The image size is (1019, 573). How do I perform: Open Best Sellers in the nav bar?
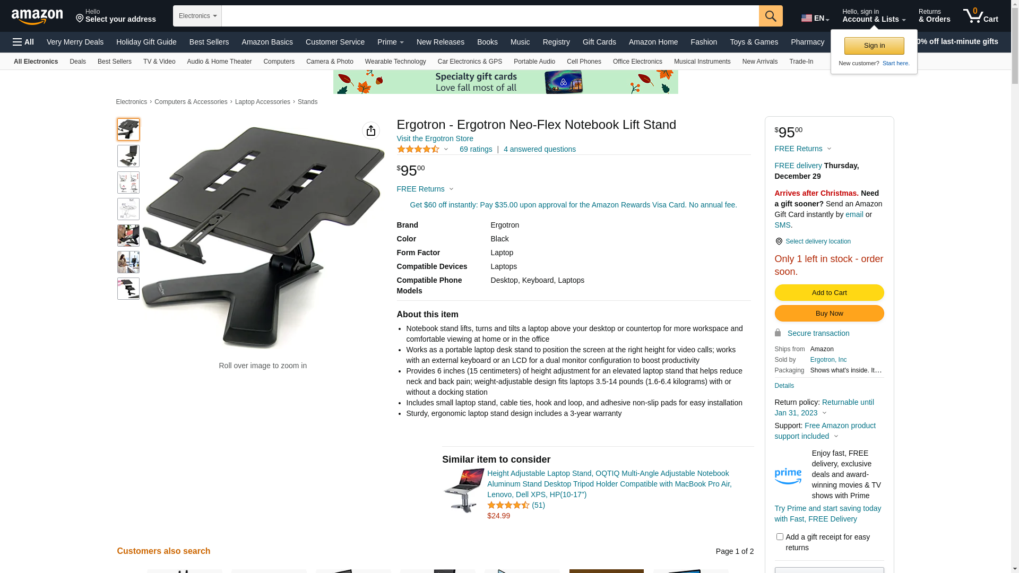click(209, 42)
